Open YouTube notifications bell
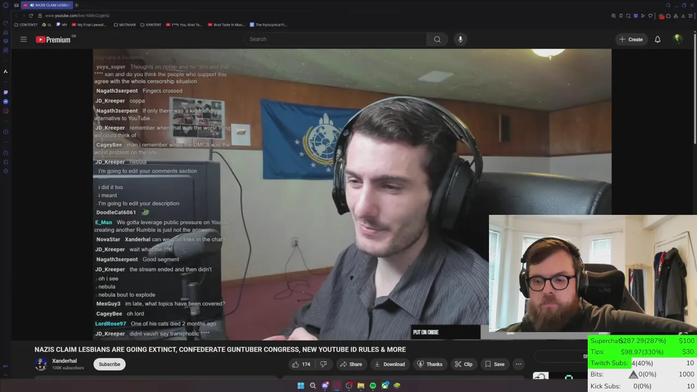697x392 pixels. point(658,39)
